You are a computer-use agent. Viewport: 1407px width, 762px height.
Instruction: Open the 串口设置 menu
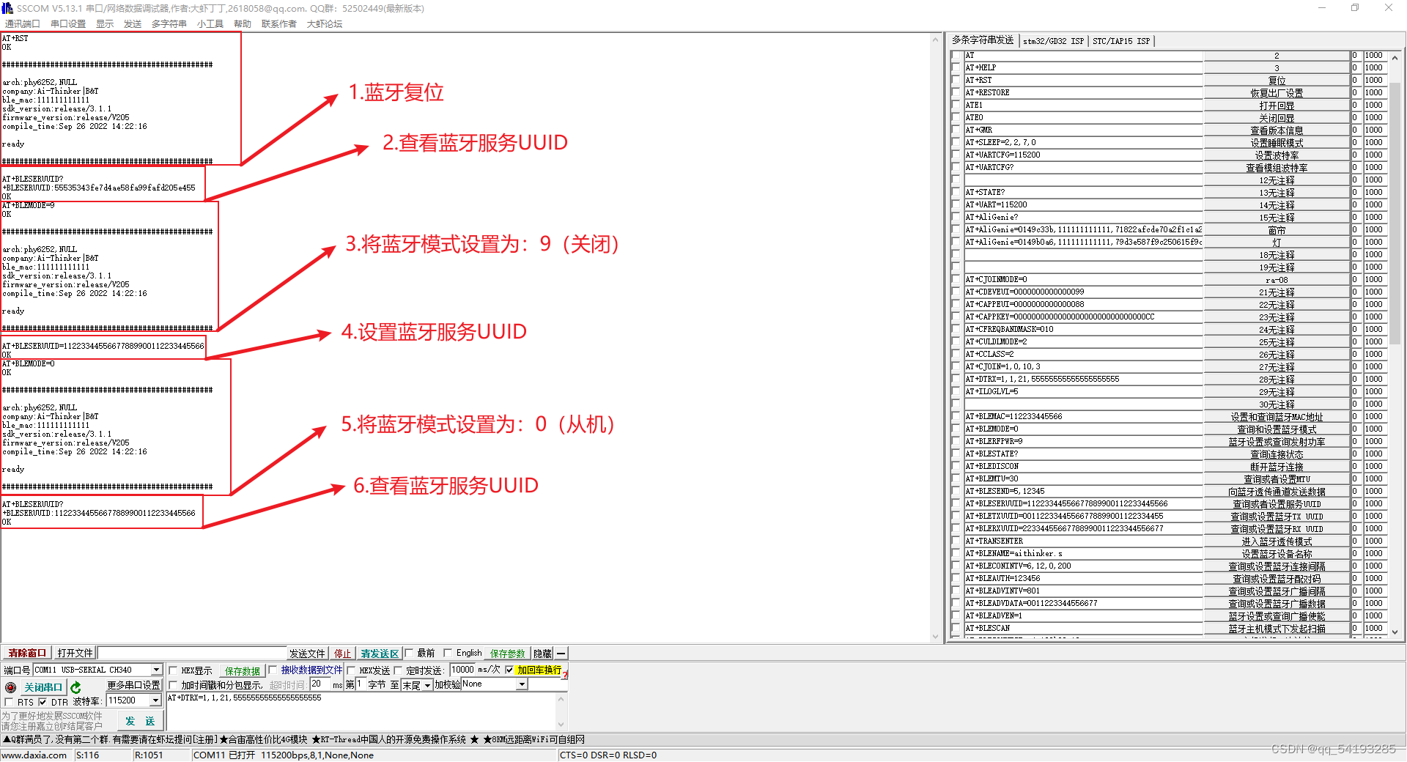pyautogui.click(x=68, y=24)
